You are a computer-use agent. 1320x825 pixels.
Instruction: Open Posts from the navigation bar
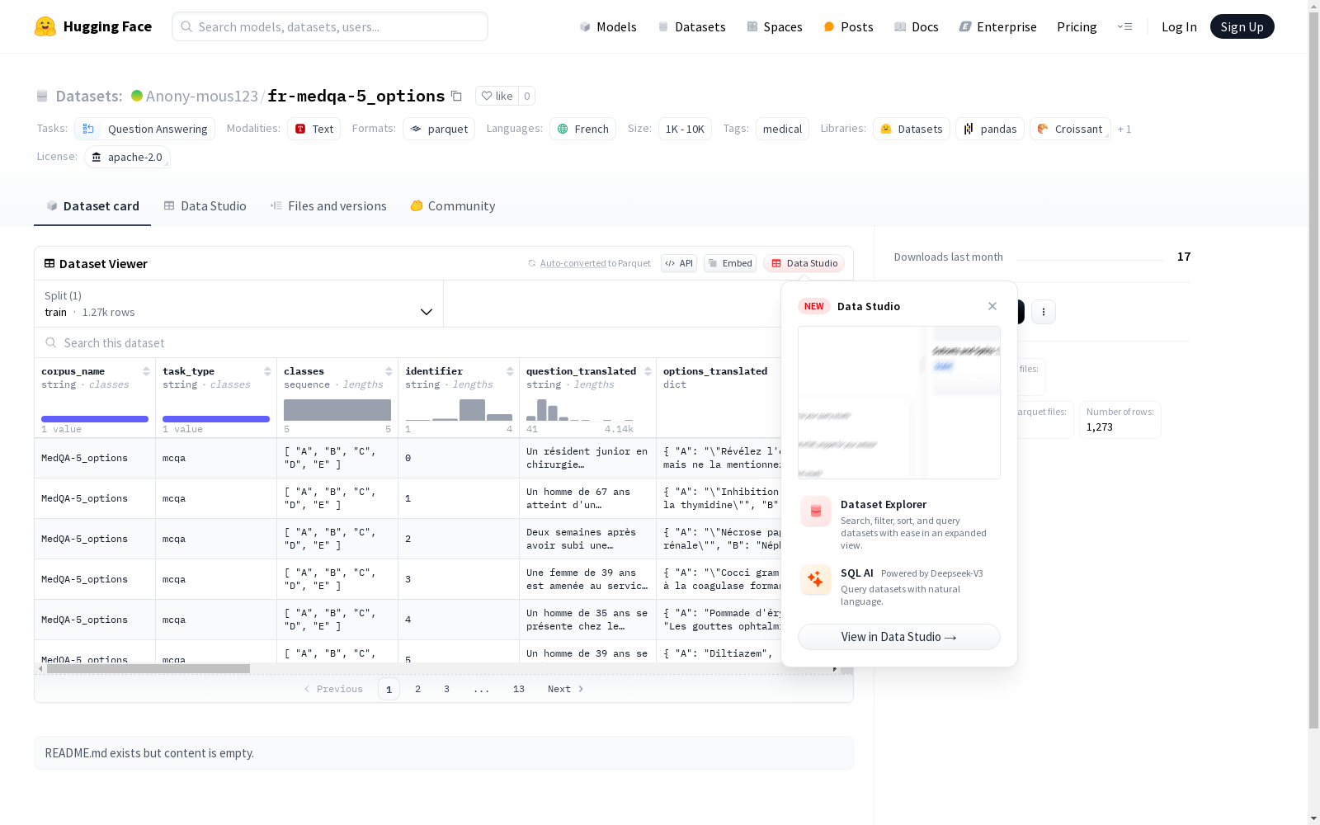coord(848,26)
